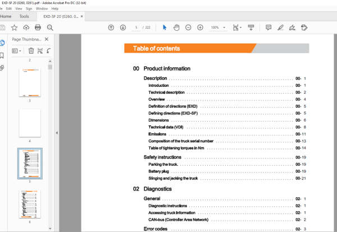Click the 'Battery plug' contents entry

click(x=158, y=171)
